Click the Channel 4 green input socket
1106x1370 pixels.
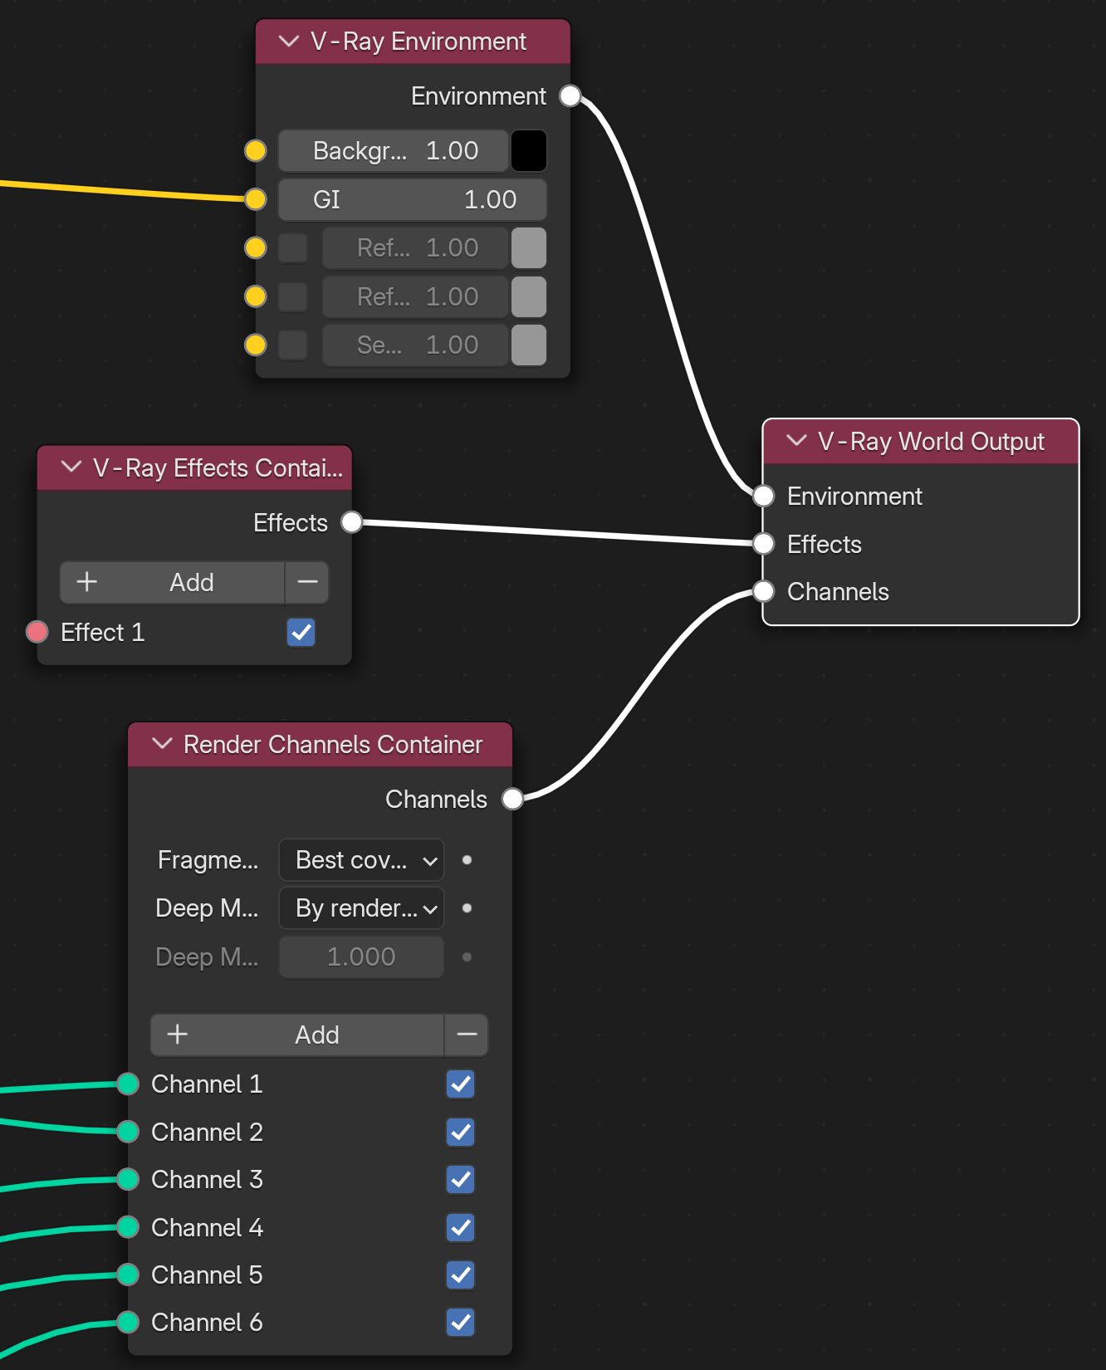[x=128, y=1227]
